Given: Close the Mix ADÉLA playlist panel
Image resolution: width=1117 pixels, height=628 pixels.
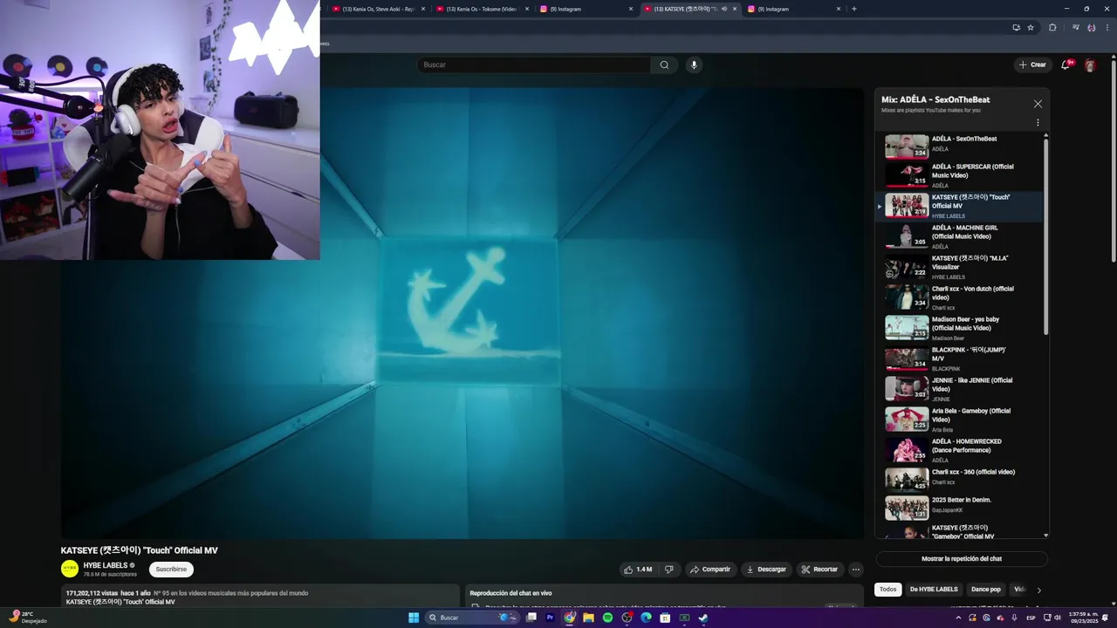Looking at the screenshot, I should [x=1038, y=104].
